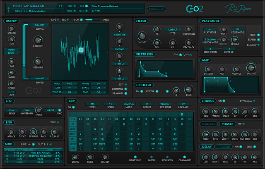Toggle the Chorus ON switch

pyautogui.click(x=224, y=101)
